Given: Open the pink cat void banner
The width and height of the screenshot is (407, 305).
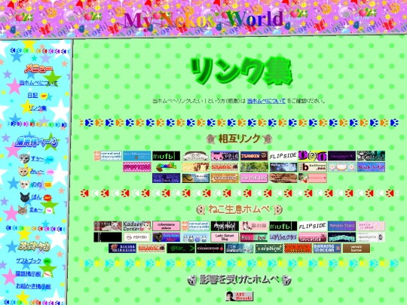Looking at the screenshot, I should pos(225,156).
